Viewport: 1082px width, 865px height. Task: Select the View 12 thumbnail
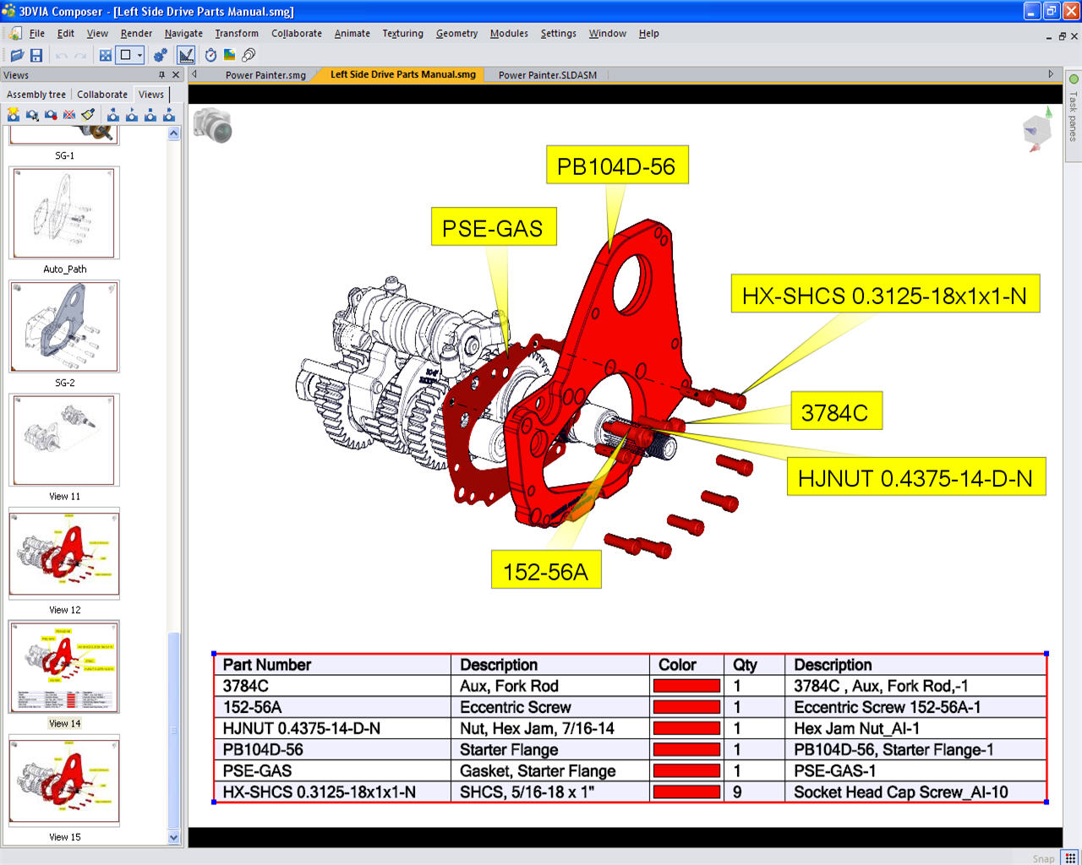tap(64, 554)
